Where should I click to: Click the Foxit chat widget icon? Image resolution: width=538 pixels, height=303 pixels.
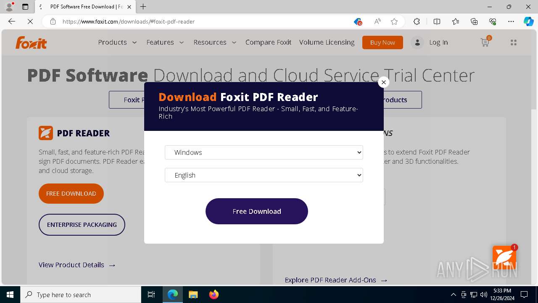coord(504,257)
